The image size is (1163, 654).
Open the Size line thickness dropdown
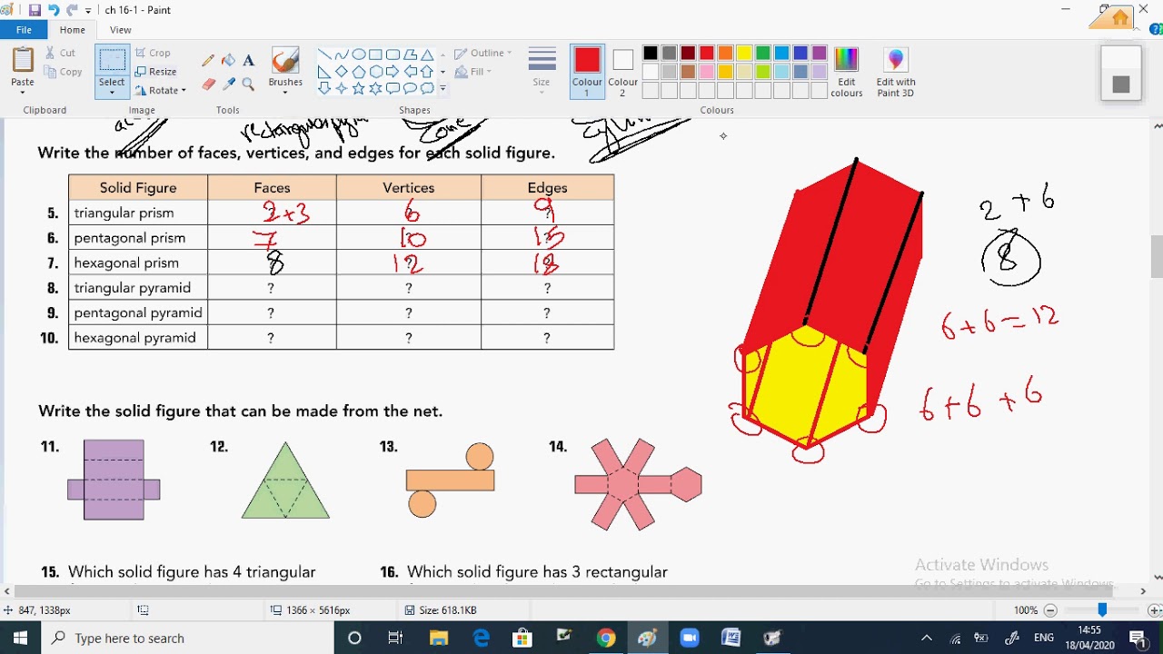click(x=542, y=72)
